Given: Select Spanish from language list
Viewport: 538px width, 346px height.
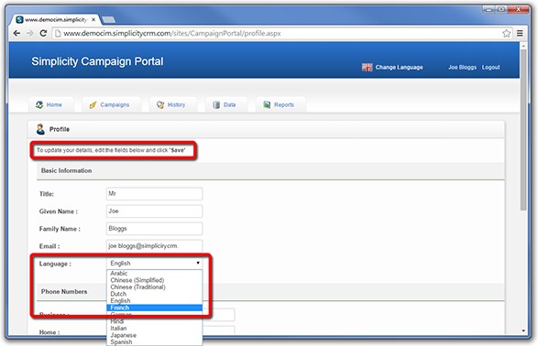Looking at the screenshot, I should click(154, 342).
